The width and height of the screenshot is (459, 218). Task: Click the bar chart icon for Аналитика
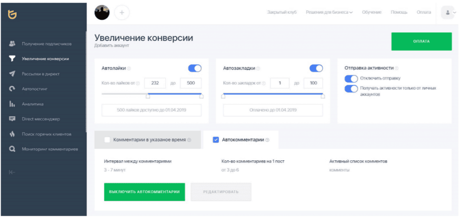point(12,104)
